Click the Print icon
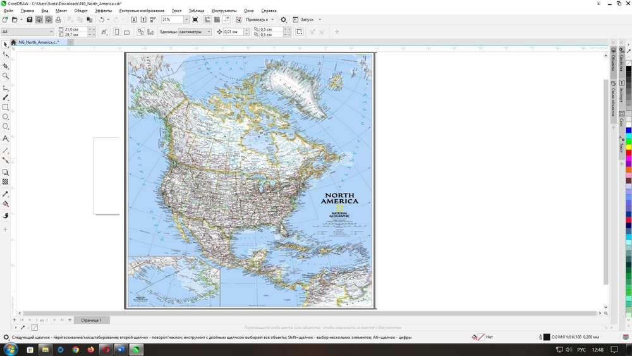 point(58,20)
